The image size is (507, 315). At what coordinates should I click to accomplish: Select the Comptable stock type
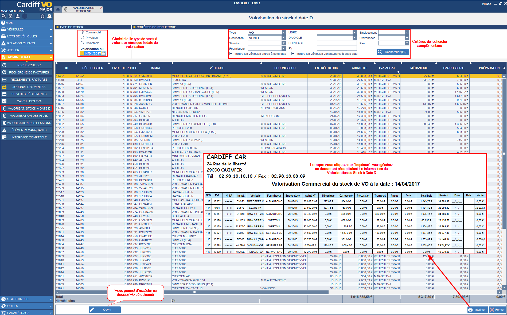tap(82, 43)
